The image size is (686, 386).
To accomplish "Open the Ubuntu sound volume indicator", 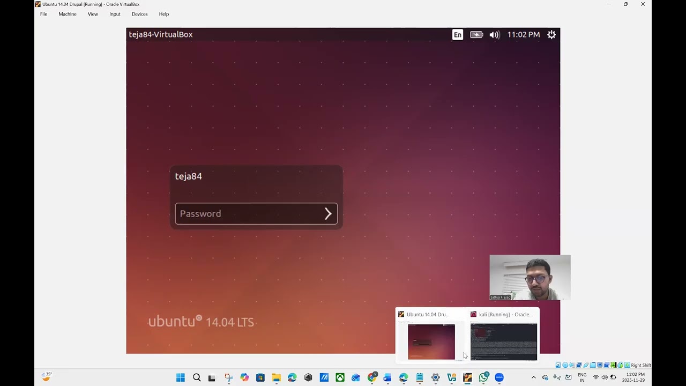I will tap(495, 34).
